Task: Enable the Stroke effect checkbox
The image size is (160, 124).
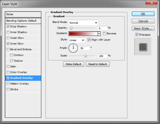Action: (x=8, y=89)
